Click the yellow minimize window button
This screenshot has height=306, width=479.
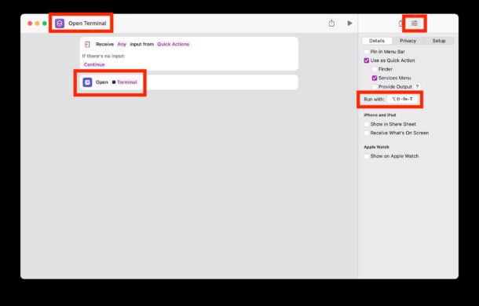(x=37, y=24)
